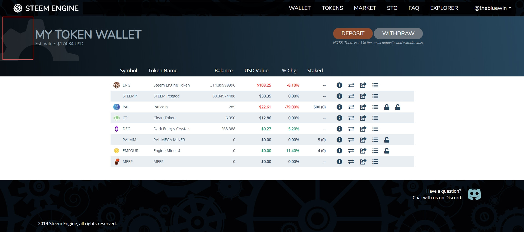Open the FAQ page
Screen dimensions: 524x232
pyautogui.click(x=414, y=8)
